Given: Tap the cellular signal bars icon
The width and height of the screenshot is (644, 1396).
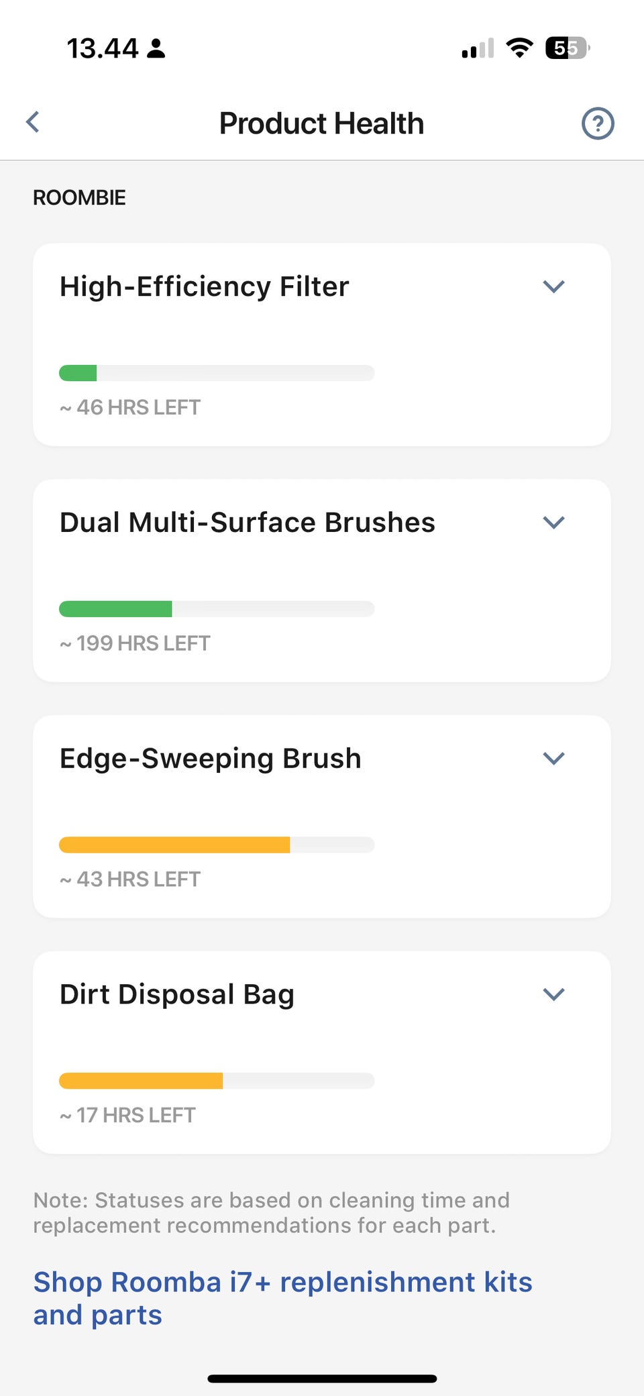Looking at the screenshot, I should coord(478,48).
